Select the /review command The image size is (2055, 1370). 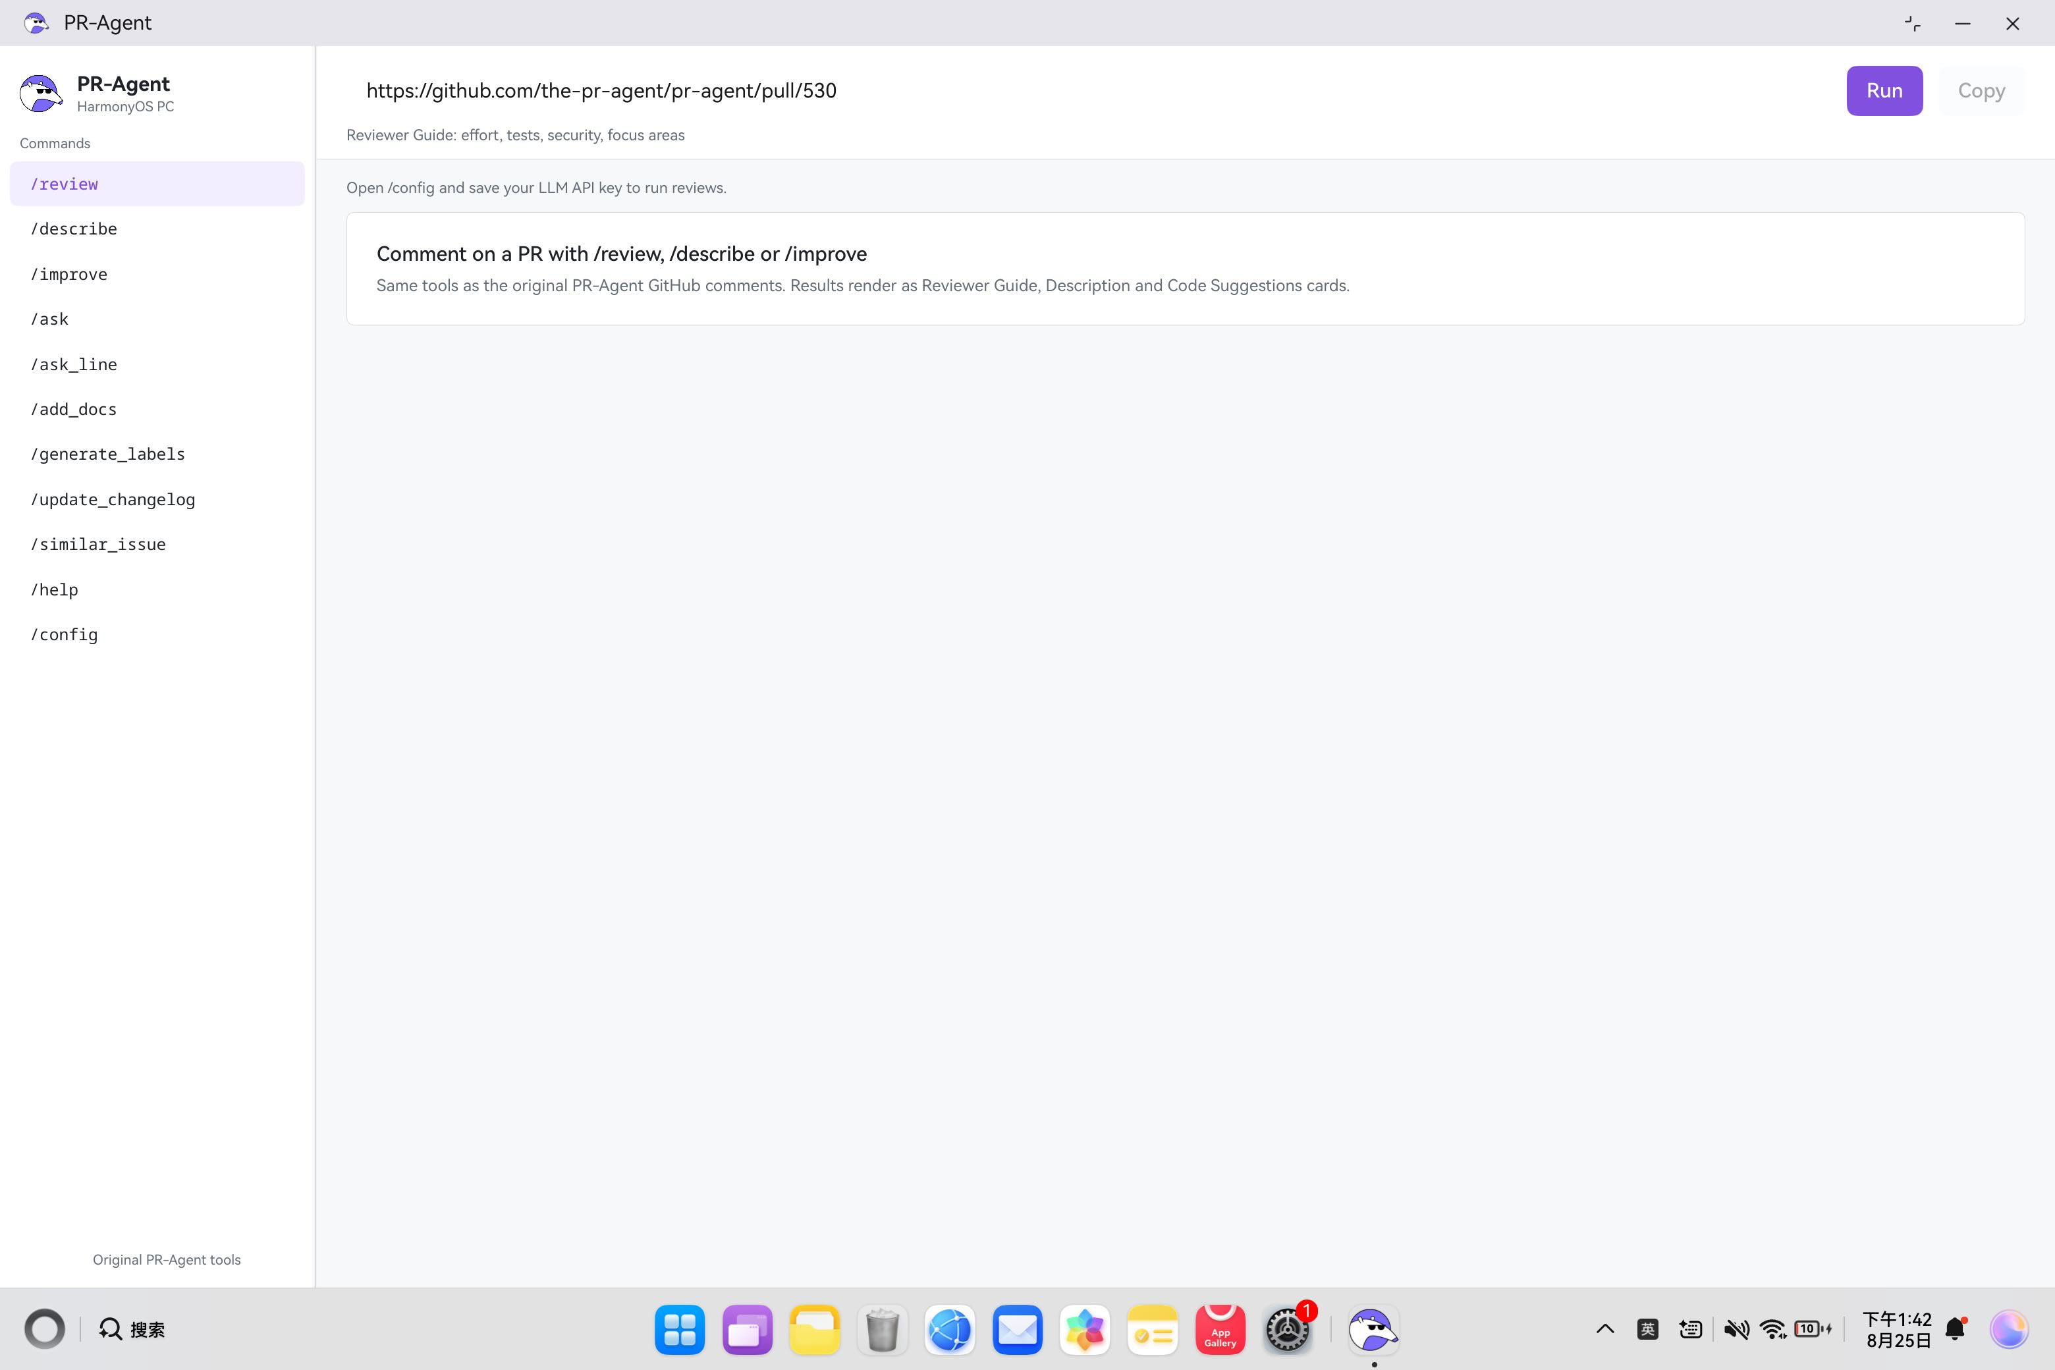coord(157,184)
